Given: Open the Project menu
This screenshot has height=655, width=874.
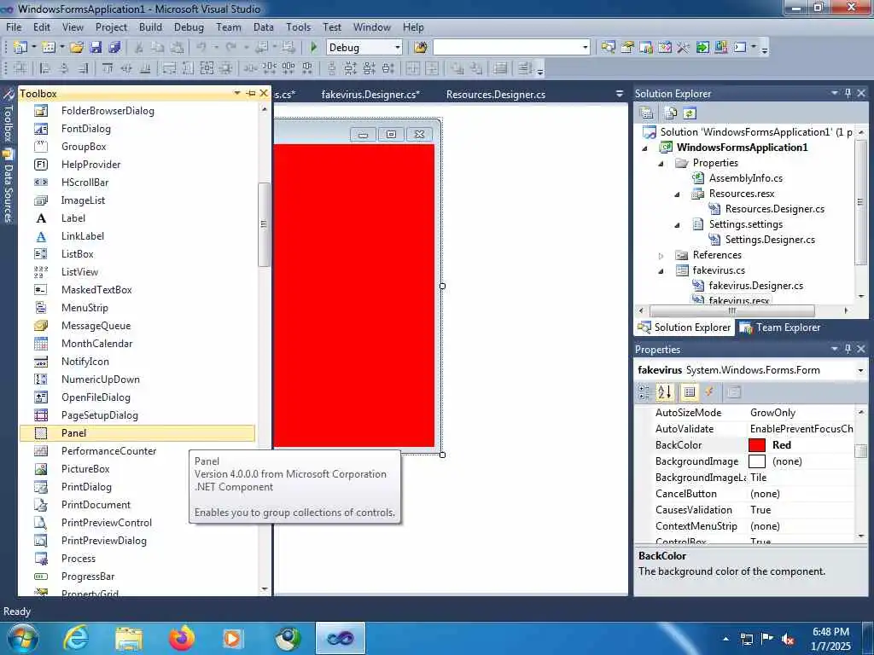Looking at the screenshot, I should [x=111, y=26].
